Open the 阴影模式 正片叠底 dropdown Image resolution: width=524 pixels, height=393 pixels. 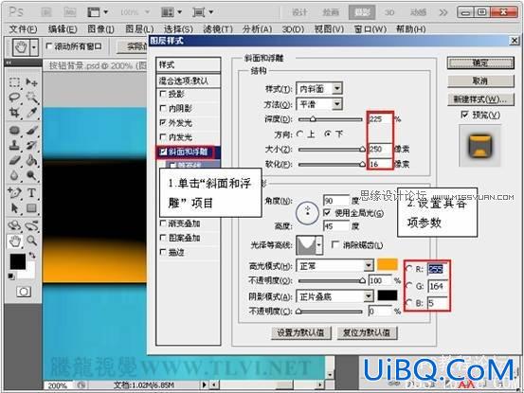pos(369,296)
